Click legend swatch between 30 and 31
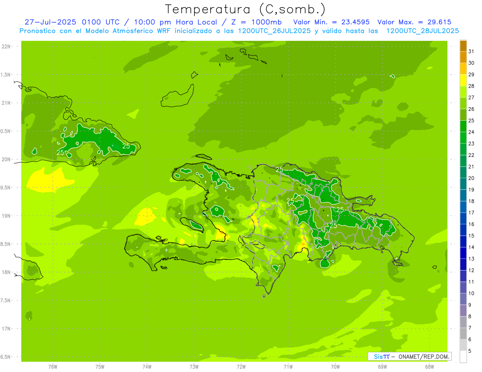Viewport: 482px width, 372px height. 463,57
